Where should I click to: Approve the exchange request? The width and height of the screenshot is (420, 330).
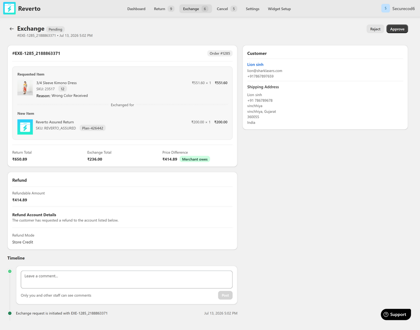397,29
